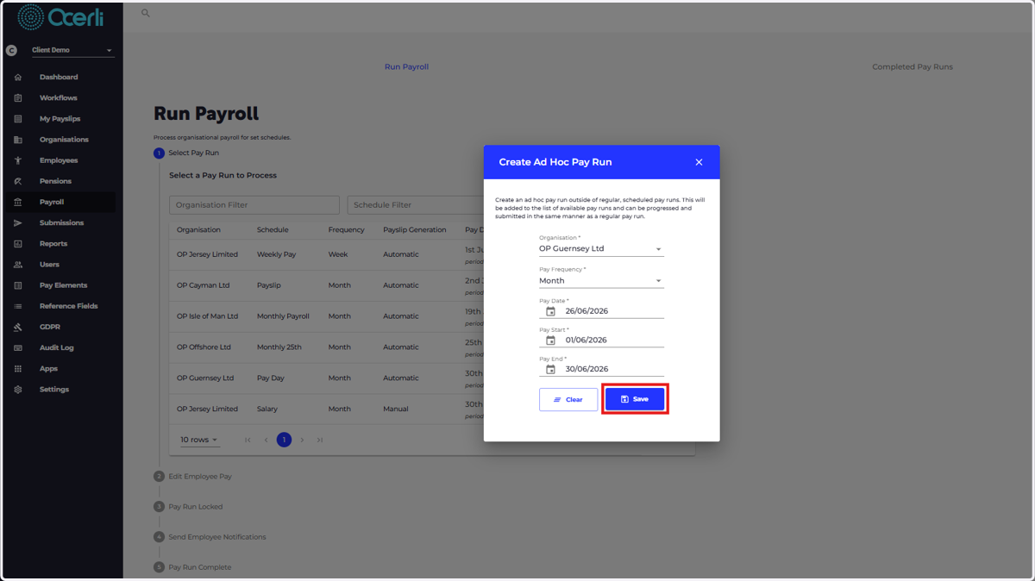Click the Apps grid icon

18,369
